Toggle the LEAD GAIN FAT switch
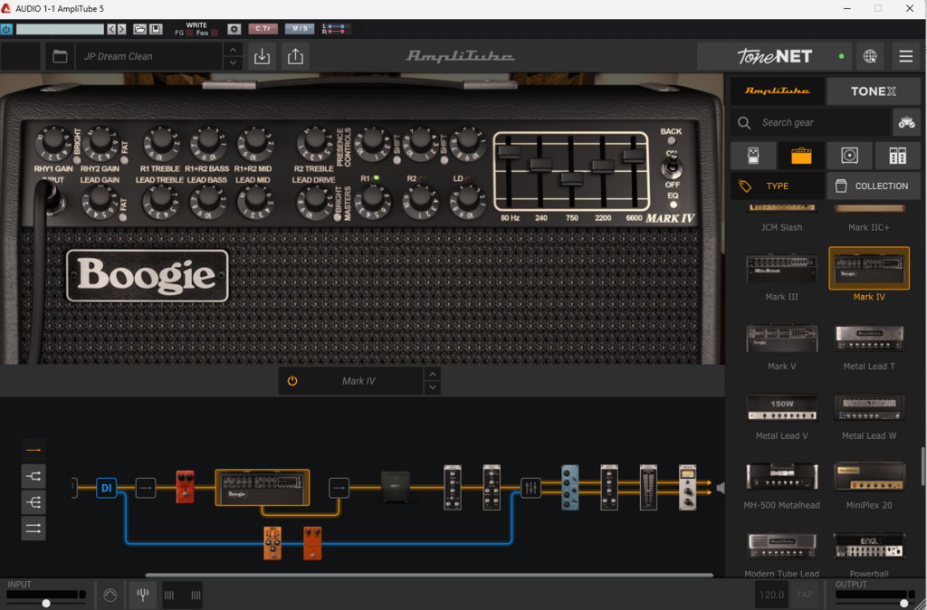The width and height of the screenshot is (927, 610). [122, 217]
